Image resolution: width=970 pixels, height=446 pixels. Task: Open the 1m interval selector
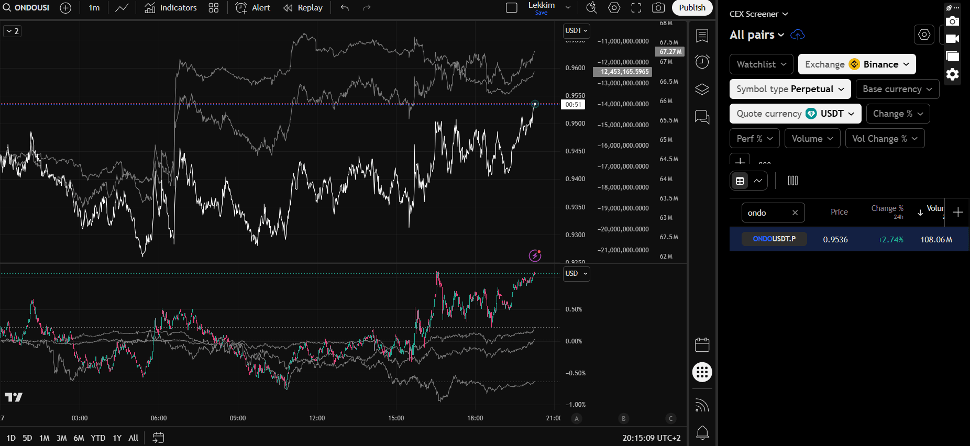point(94,8)
